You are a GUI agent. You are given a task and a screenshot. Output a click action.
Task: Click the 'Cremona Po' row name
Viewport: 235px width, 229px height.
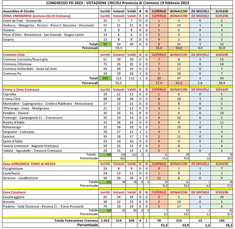click(x=12, y=73)
